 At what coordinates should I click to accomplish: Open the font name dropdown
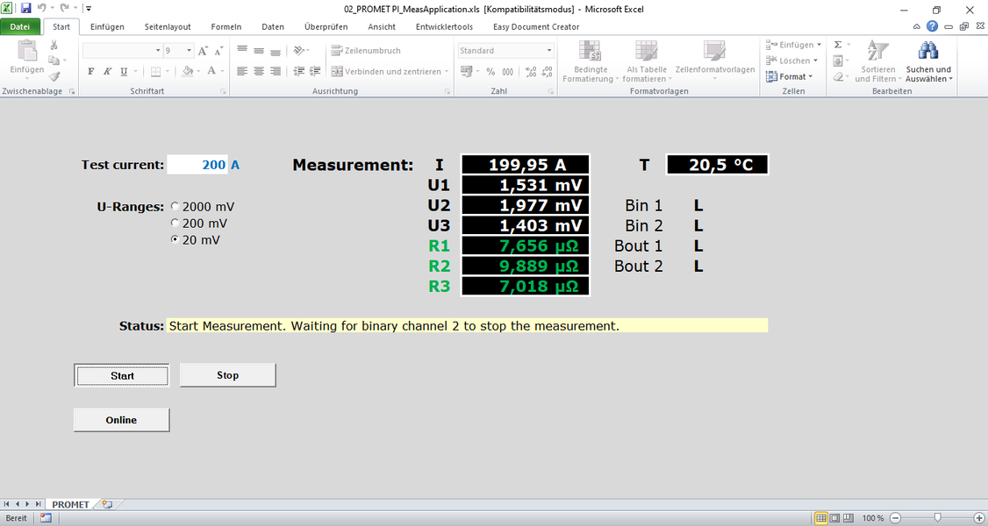click(158, 51)
